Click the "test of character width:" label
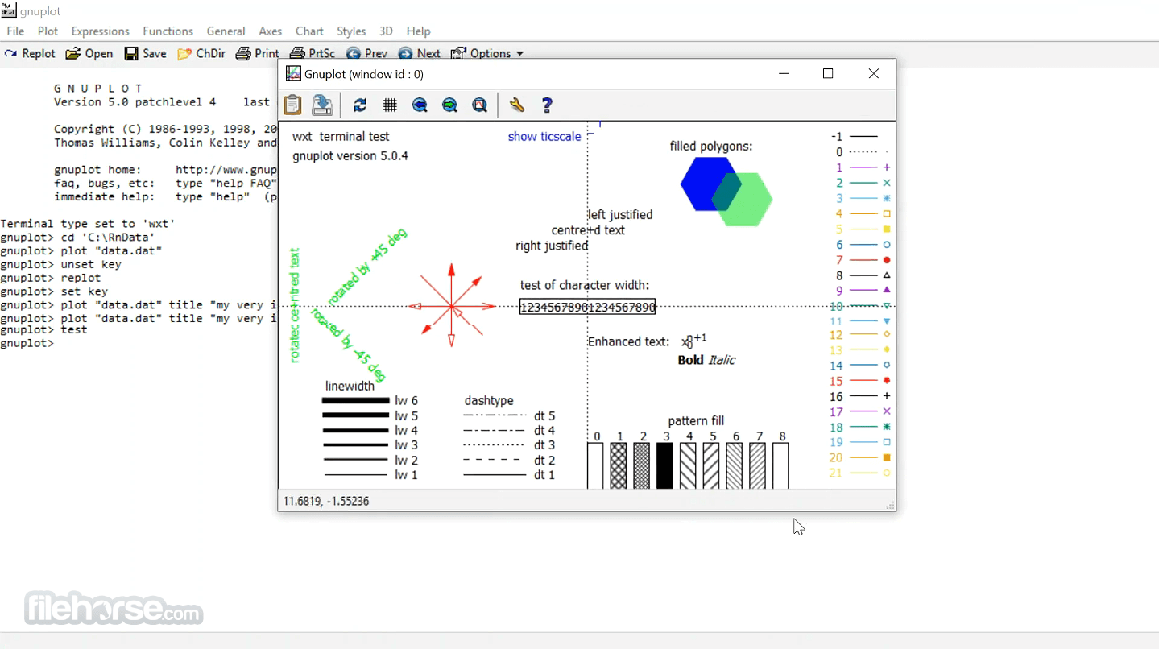1159x649 pixels. [x=585, y=285]
